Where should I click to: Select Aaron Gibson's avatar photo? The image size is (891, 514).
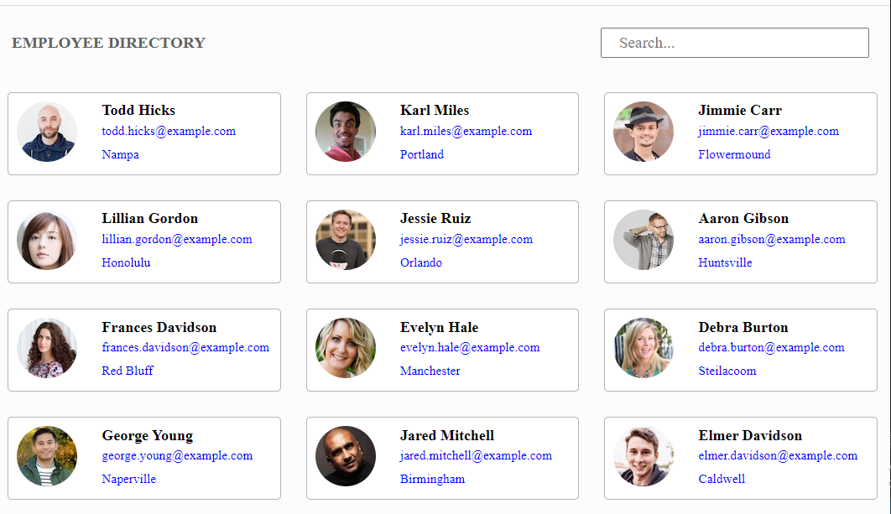tap(643, 240)
